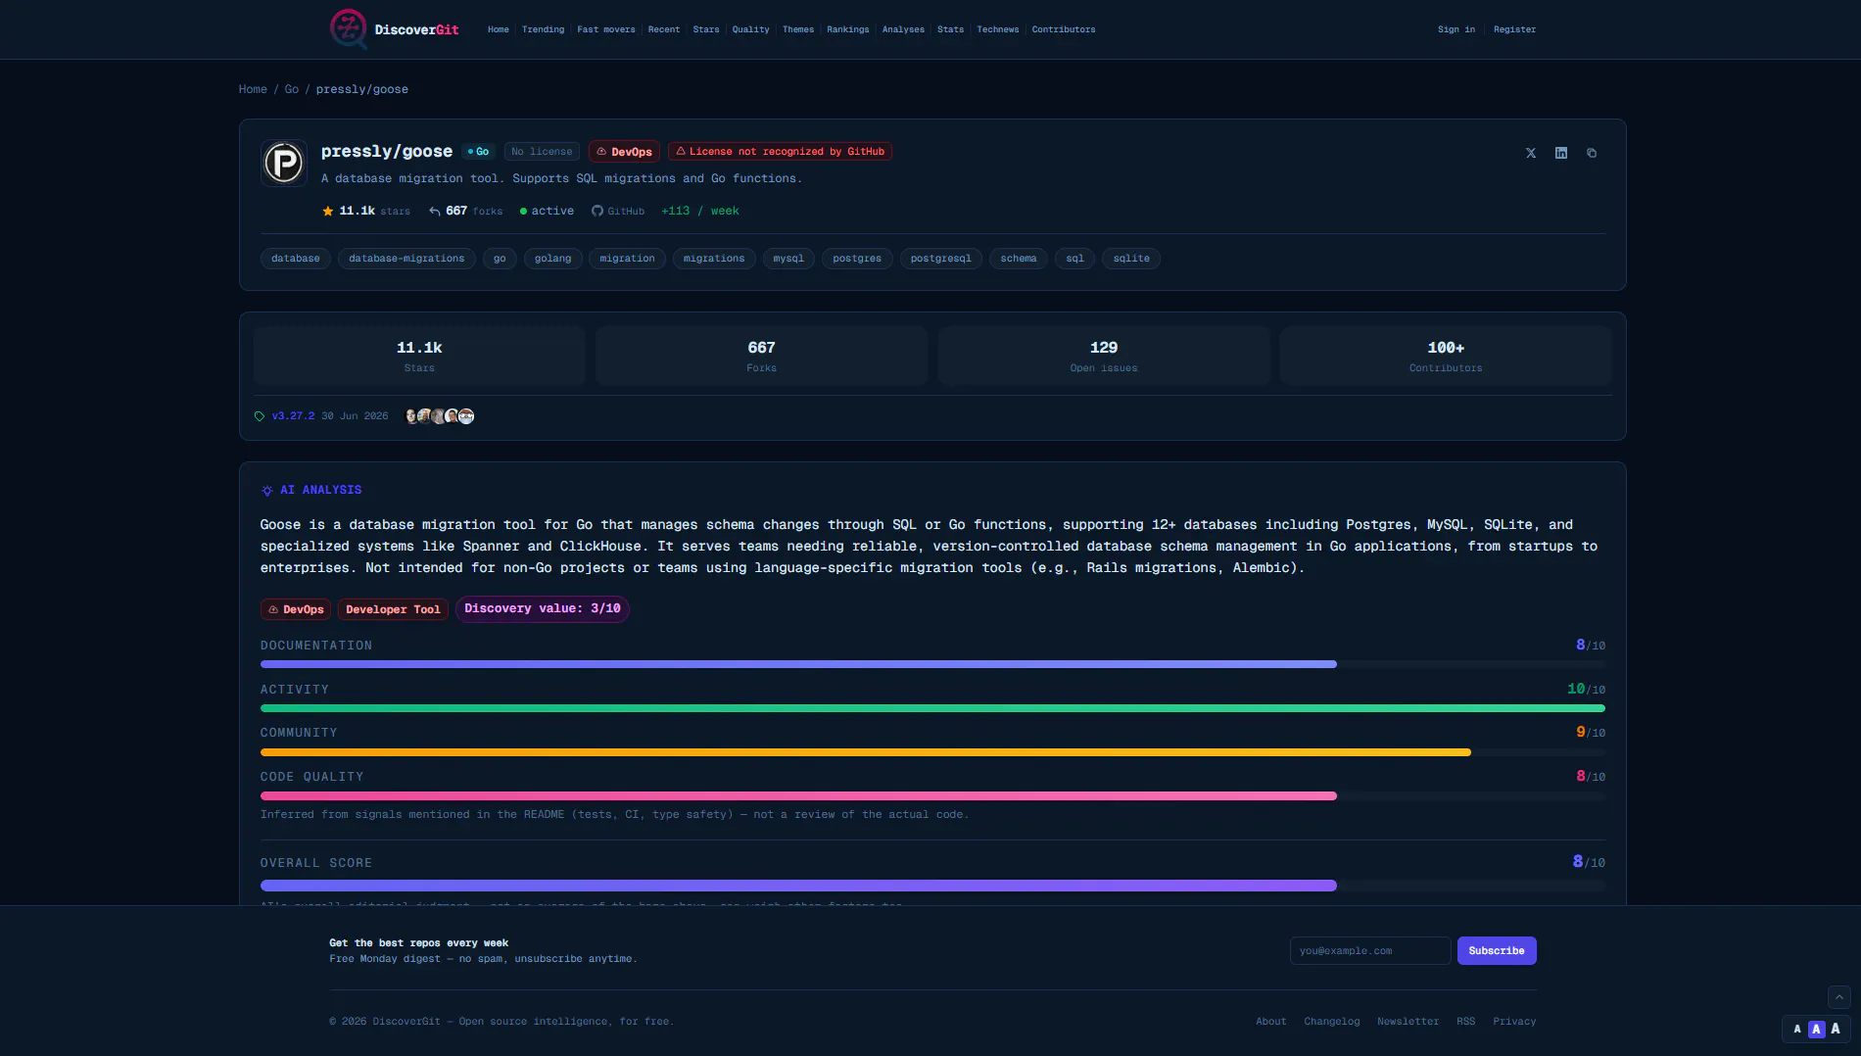This screenshot has height=1056, width=1861.
Task: Share the repo on X (Twitter)
Action: pos(1531,153)
